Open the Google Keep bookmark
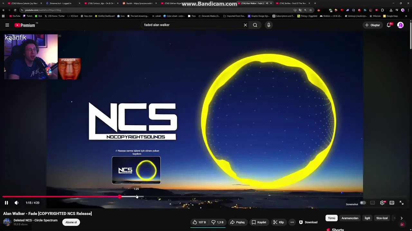Screen dimensions: 412x231 (x=390, y=16)
